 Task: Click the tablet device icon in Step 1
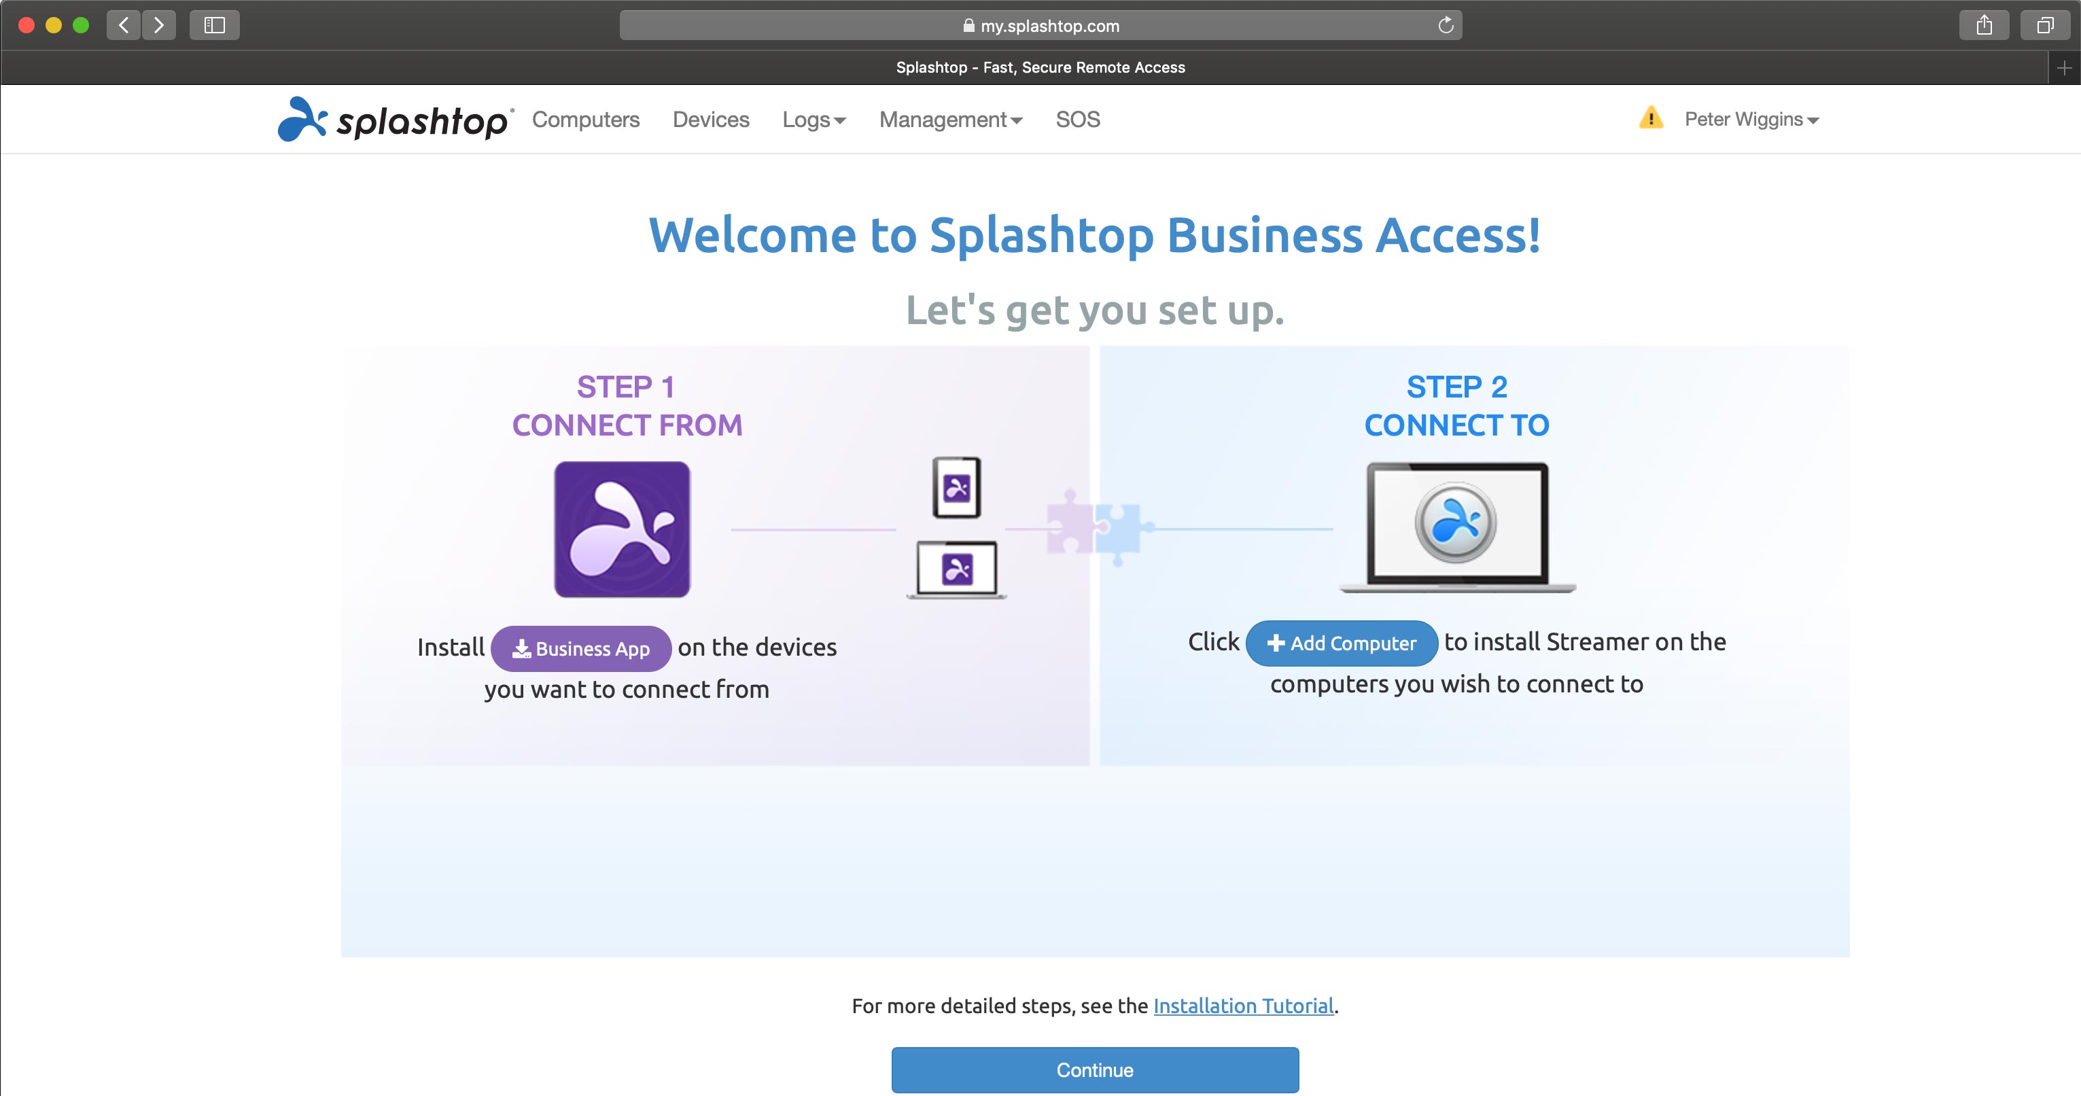tap(956, 487)
